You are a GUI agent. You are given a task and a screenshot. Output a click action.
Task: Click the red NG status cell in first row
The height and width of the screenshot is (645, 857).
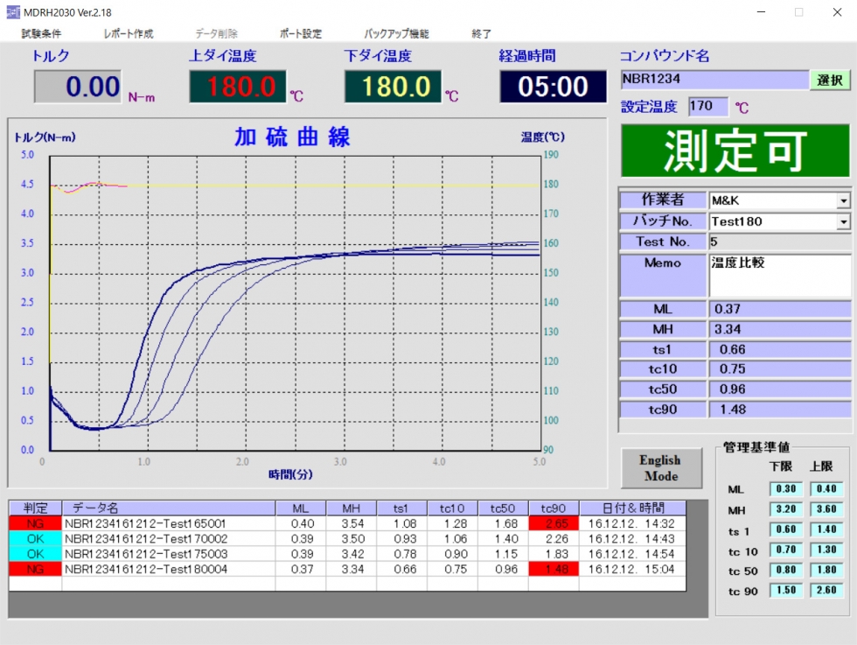click(x=35, y=523)
